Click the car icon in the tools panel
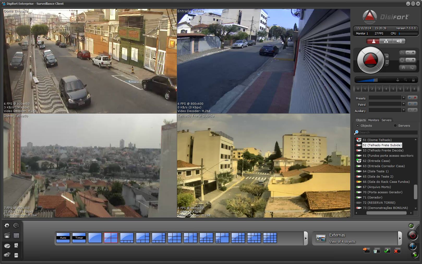The image size is (422, 264). pyautogui.click(x=7, y=255)
